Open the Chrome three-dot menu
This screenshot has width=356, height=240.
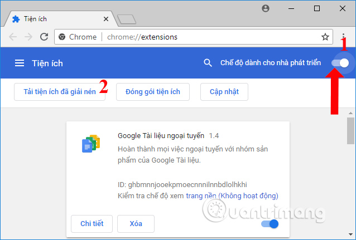coord(343,36)
